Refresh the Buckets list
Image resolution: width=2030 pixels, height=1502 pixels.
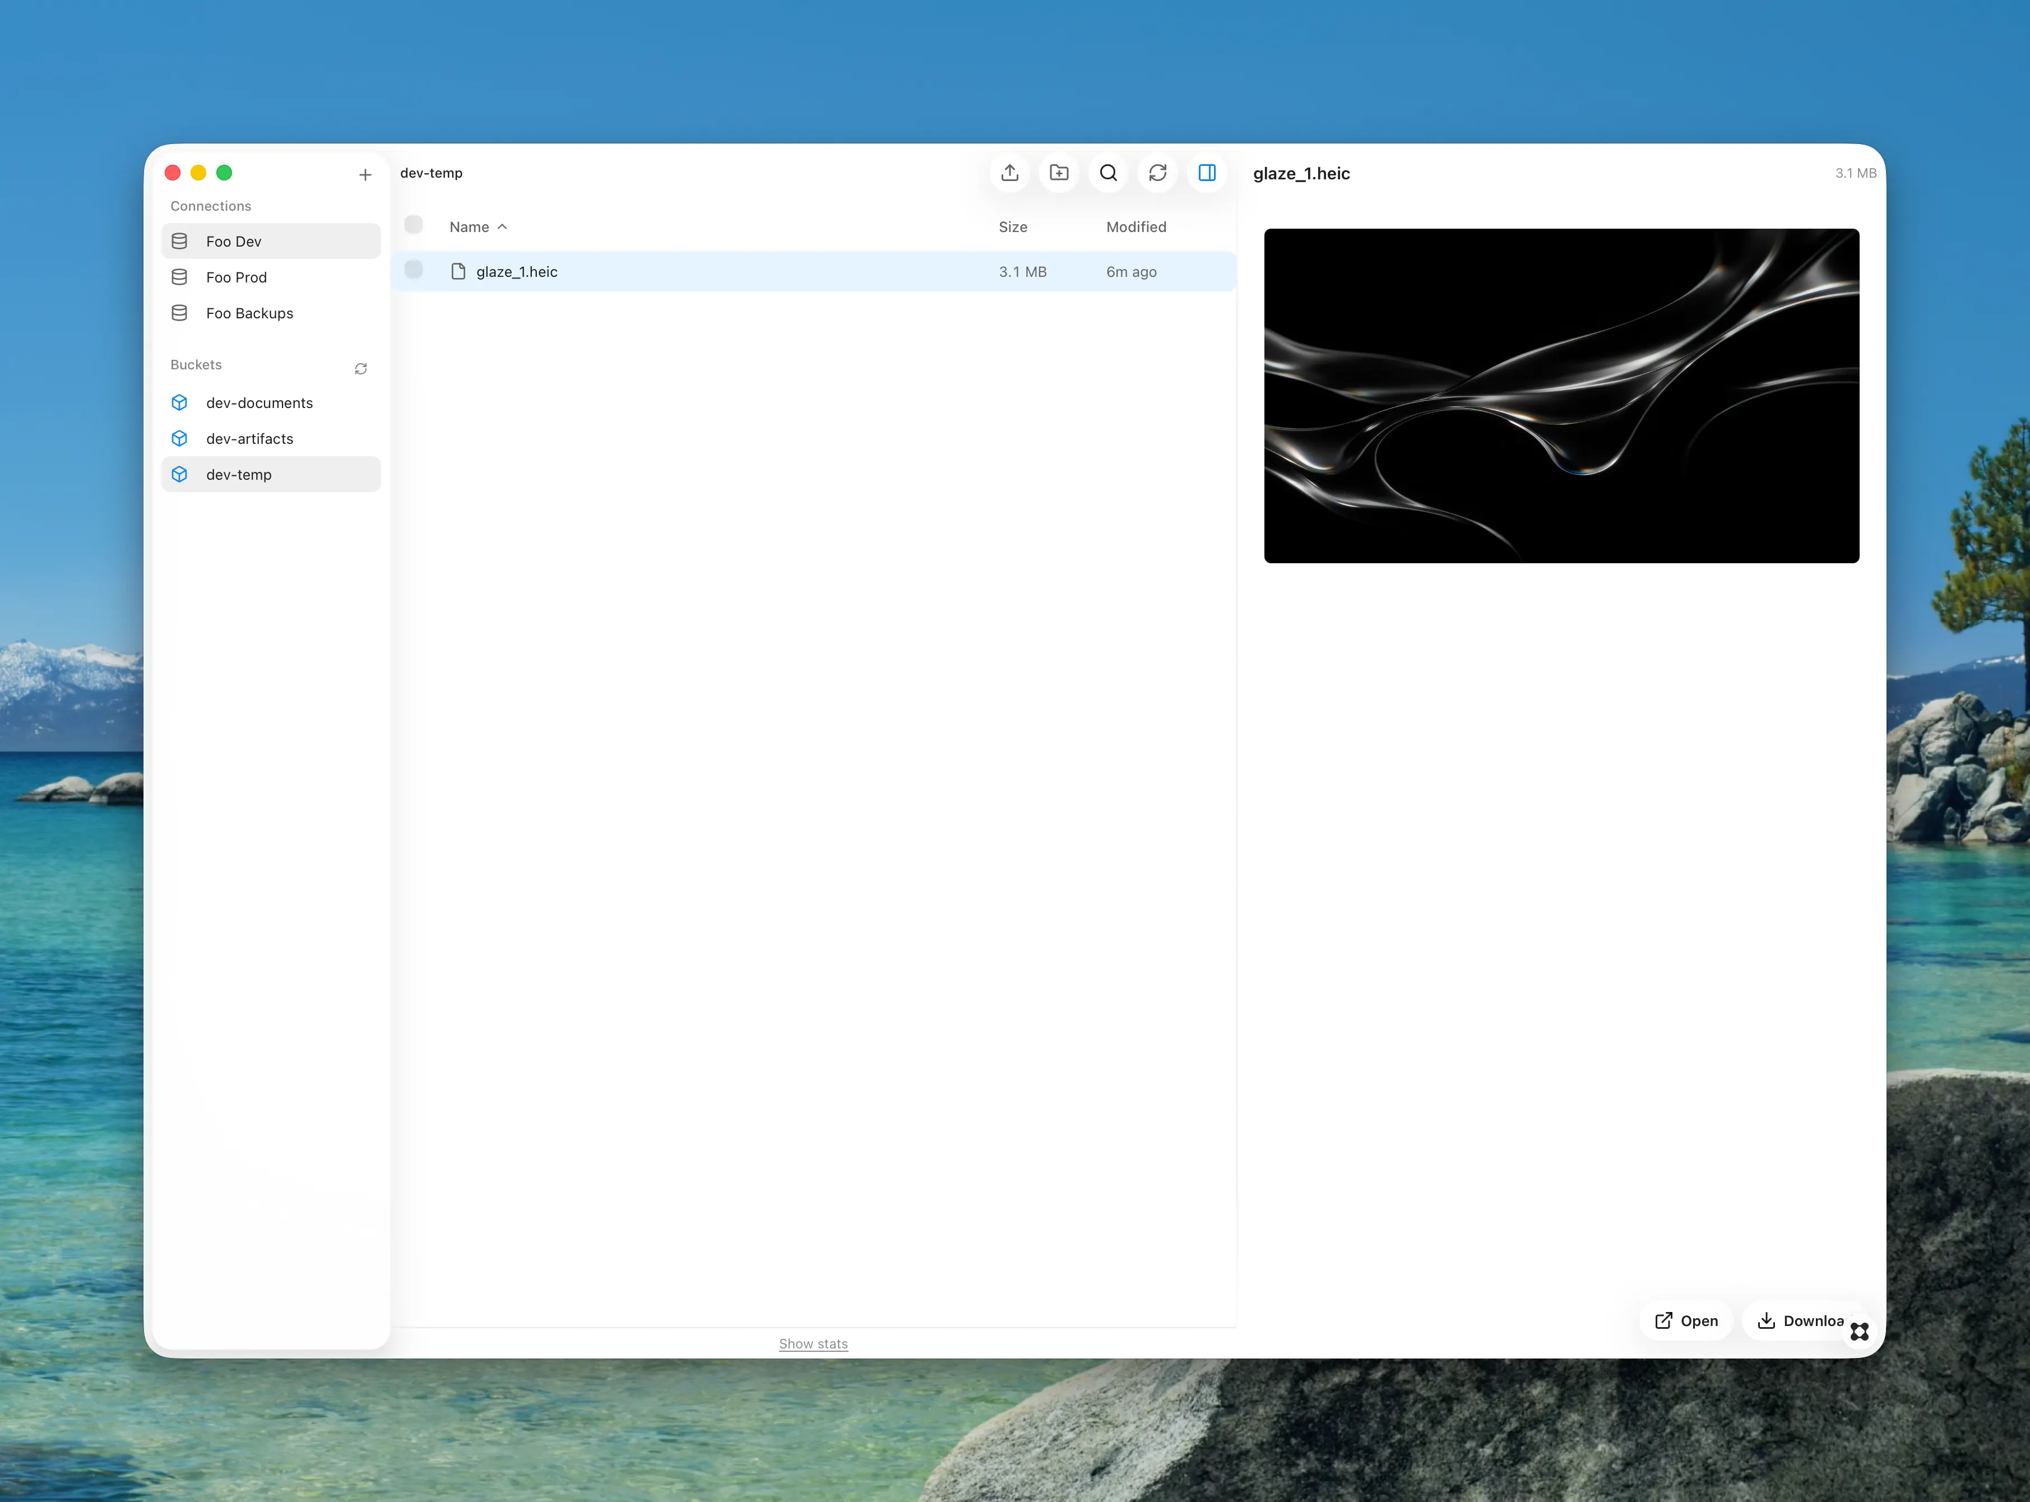pyautogui.click(x=361, y=368)
